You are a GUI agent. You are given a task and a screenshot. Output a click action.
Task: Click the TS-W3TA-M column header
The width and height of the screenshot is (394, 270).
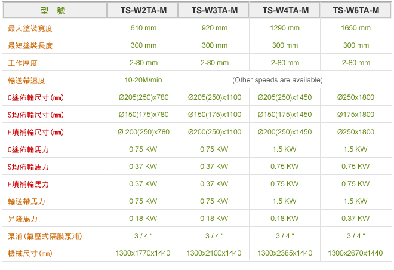(x=214, y=10)
